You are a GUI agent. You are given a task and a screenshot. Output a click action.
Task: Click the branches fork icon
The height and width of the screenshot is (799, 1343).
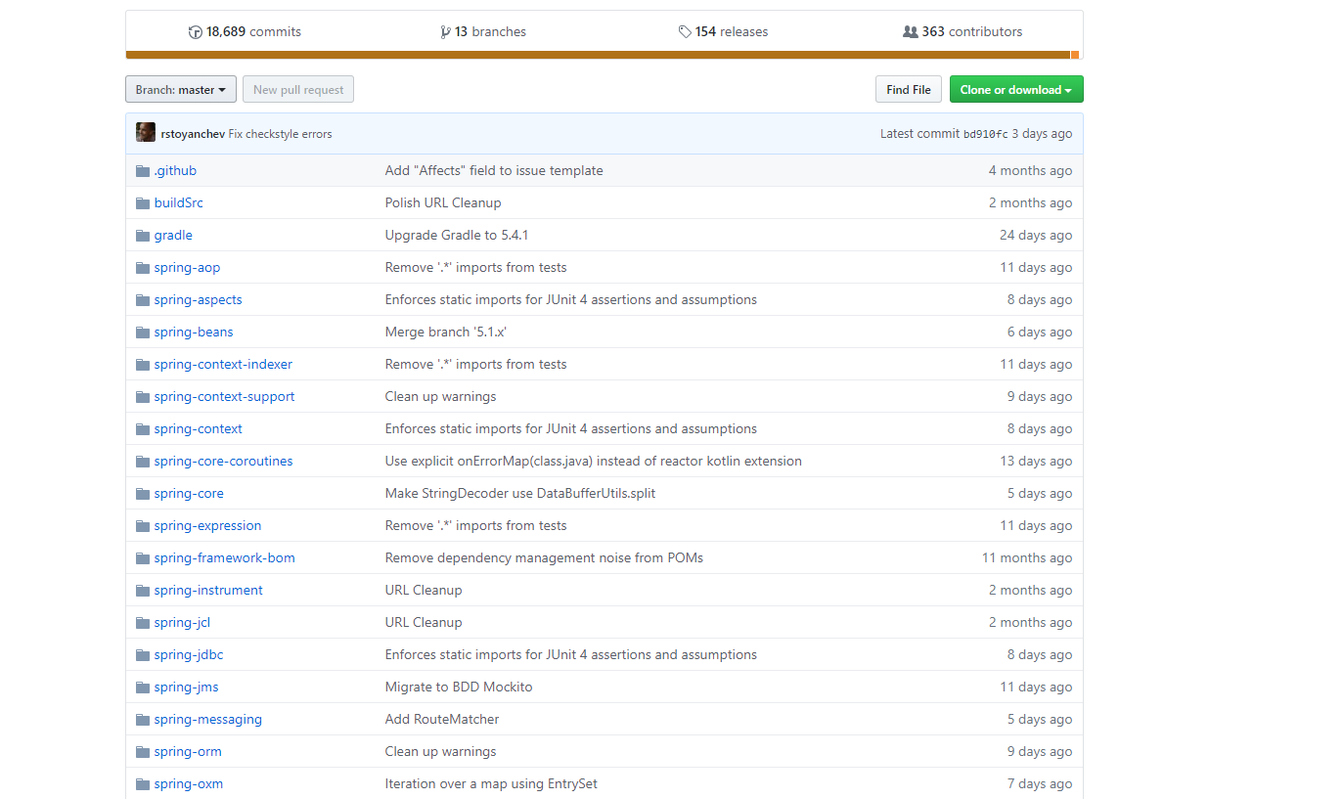tap(446, 32)
